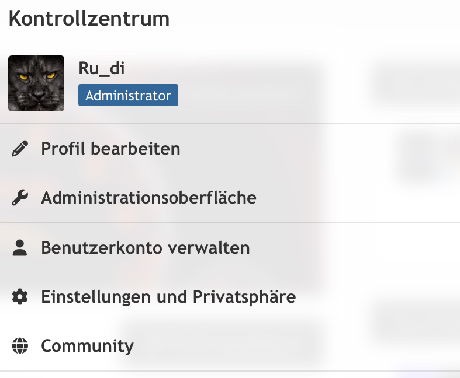Click the gear icon for Einstellungen

tap(20, 297)
